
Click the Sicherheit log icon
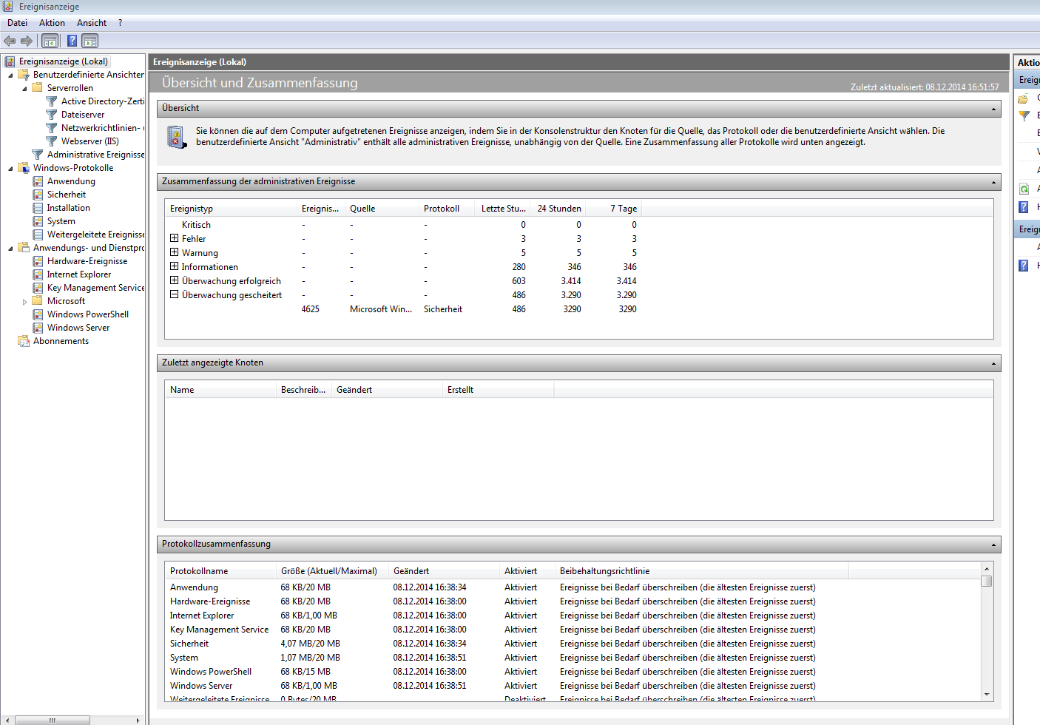coord(38,195)
